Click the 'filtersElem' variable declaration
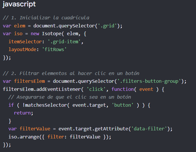The height and width of the screenshot is (152, 196). 29,81
